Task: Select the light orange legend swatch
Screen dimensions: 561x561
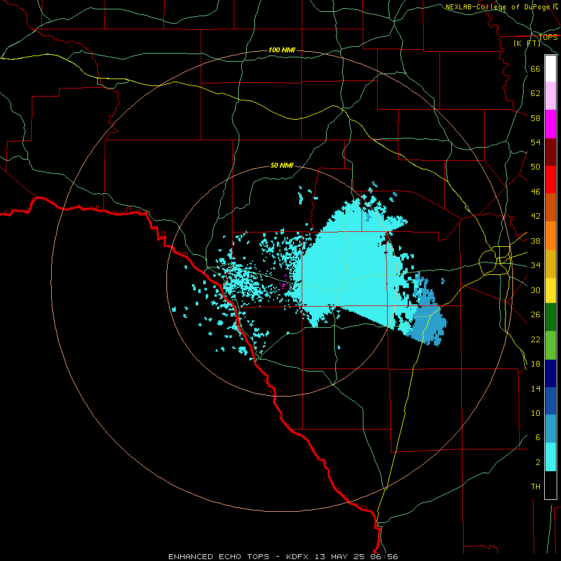Action: coord(550,236)
